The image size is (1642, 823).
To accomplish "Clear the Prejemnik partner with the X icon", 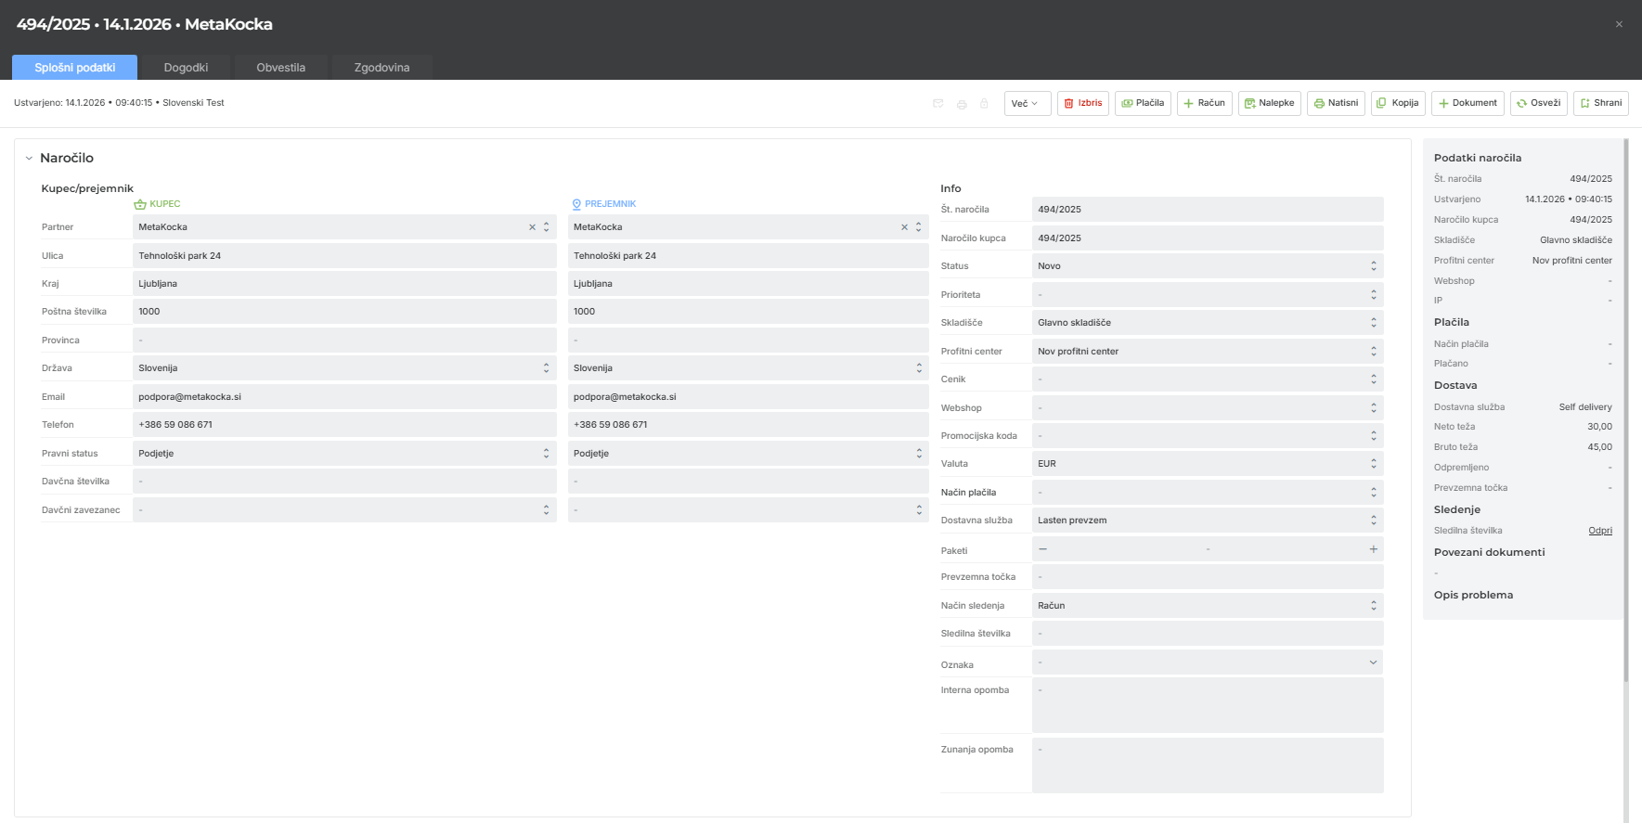I will click(x=904, y=227).
